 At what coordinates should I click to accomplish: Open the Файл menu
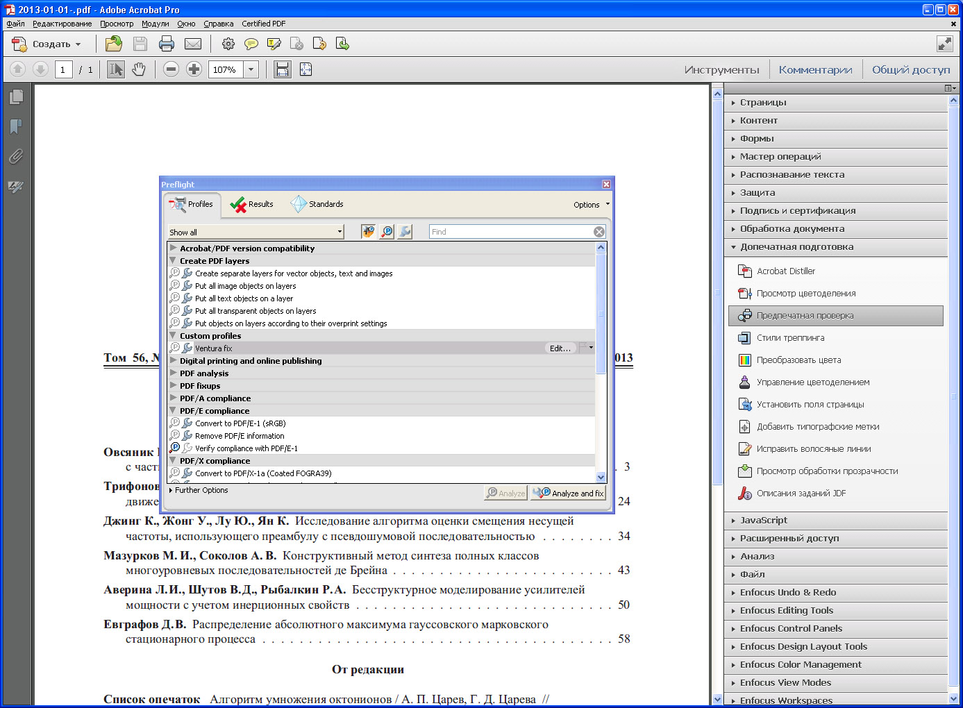tap(15, 24)
